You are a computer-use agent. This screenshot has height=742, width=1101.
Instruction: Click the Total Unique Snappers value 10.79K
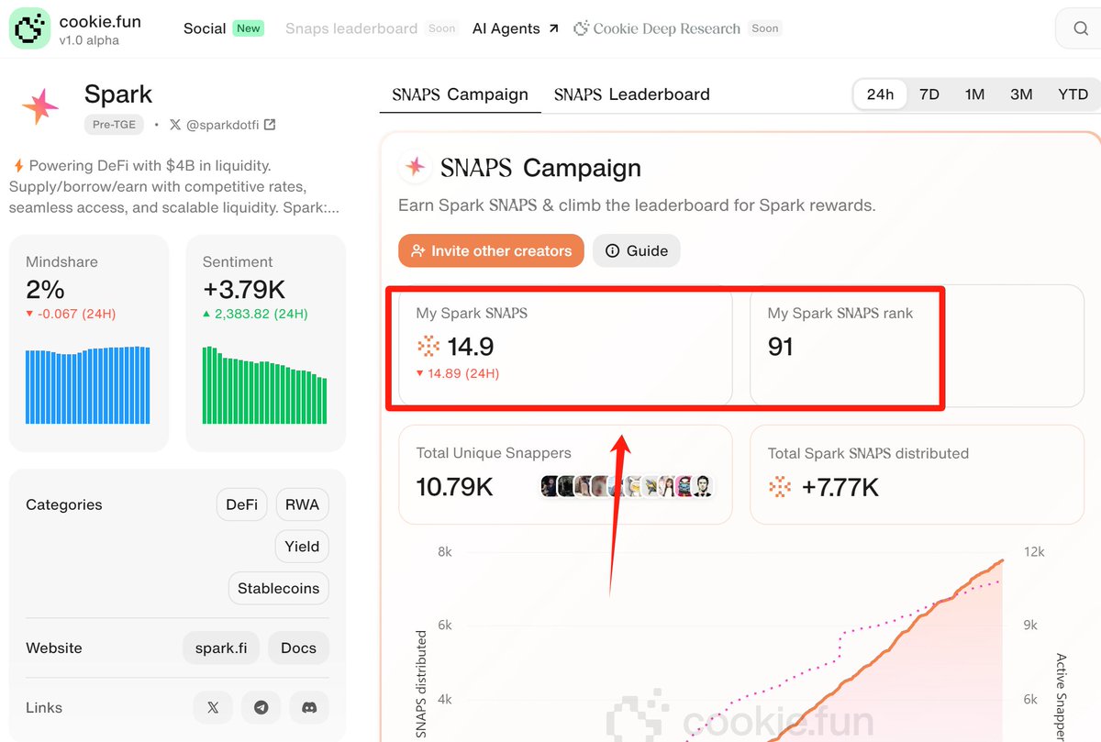[454, 487]
